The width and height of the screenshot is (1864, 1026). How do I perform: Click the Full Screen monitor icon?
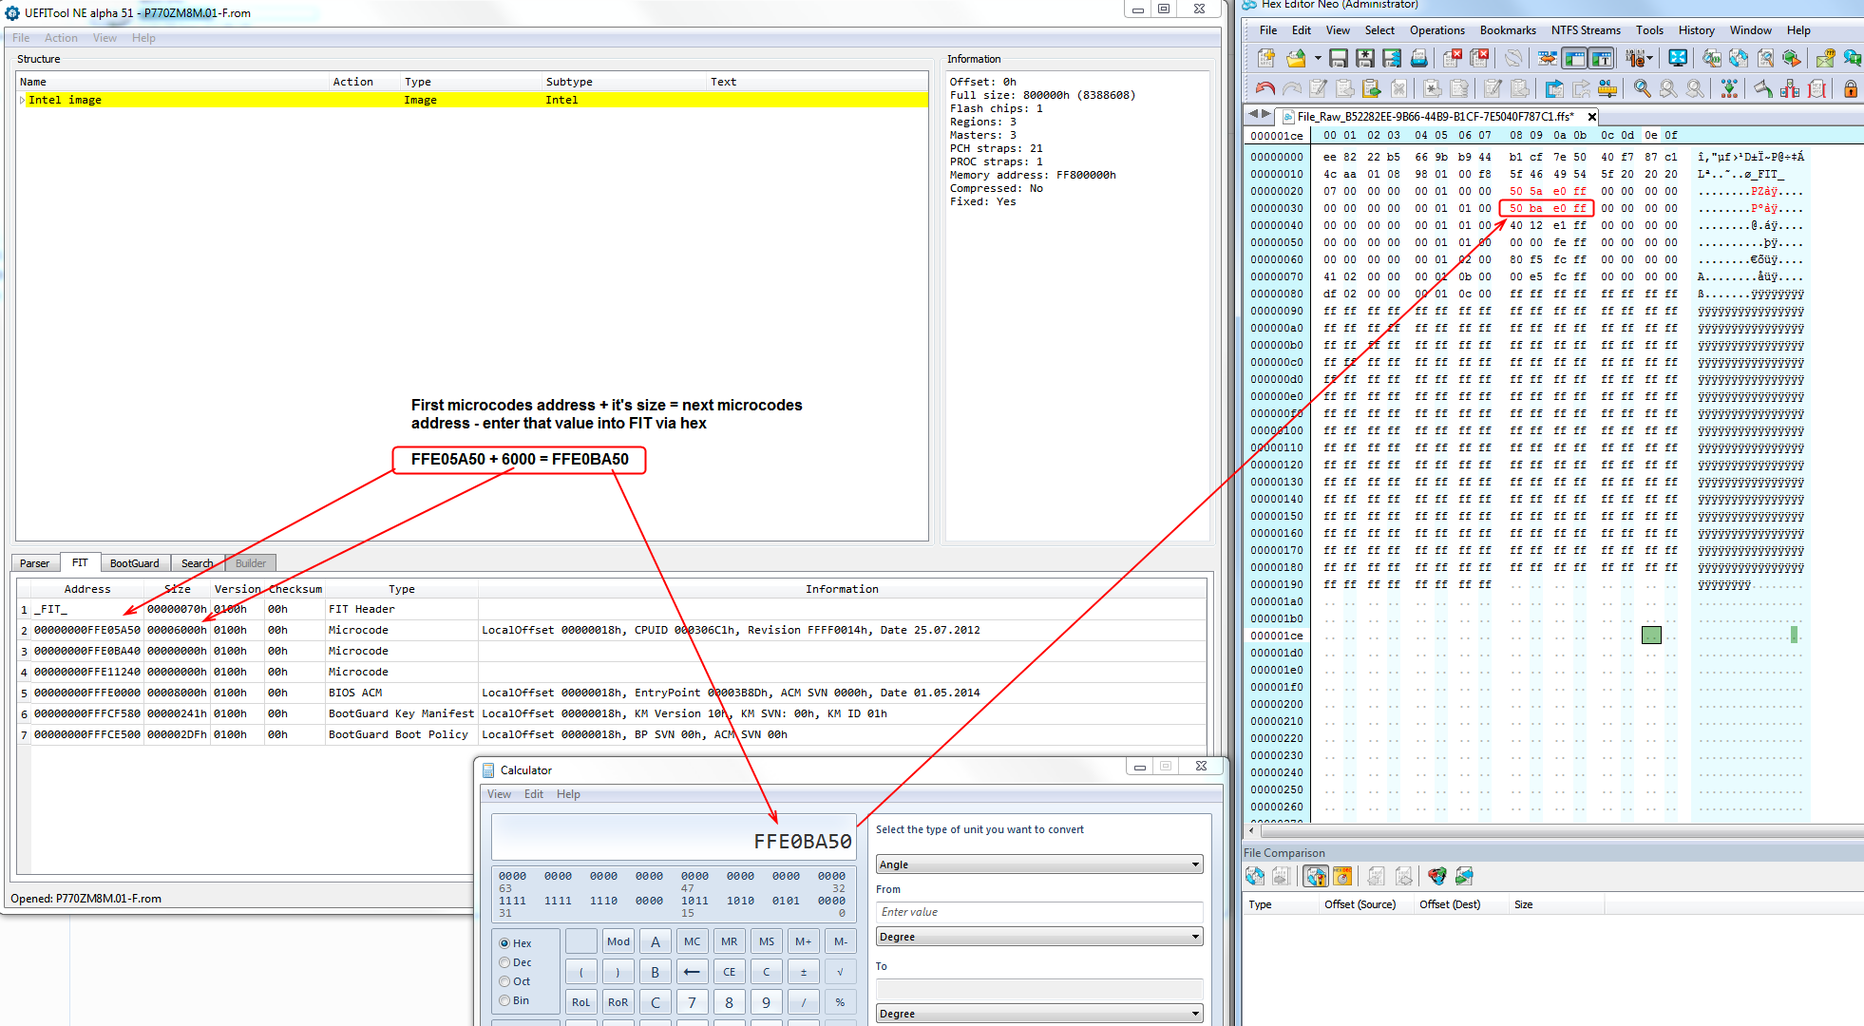[x=1678, y=58]
